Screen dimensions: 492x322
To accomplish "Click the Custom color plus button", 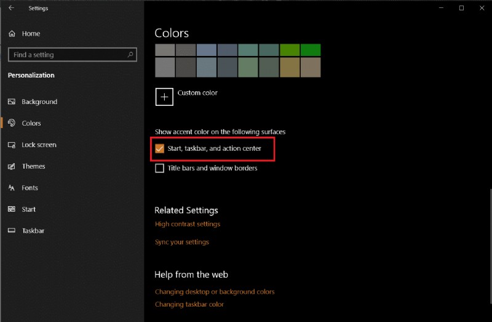I will [x=164, y=97].
